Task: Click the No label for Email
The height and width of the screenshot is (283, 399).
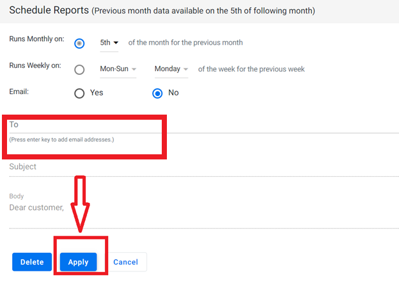Action: (173, 93)
